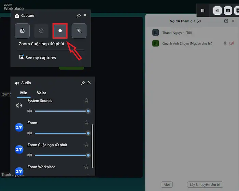
Task: Click the Game Bar capture widget icon
Action: [x=228, y=11]
